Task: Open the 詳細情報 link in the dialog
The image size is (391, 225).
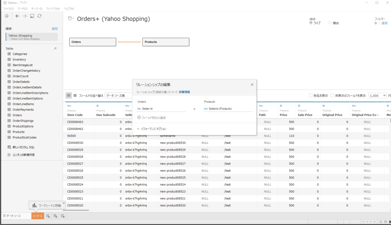Action: pos(184,92)
